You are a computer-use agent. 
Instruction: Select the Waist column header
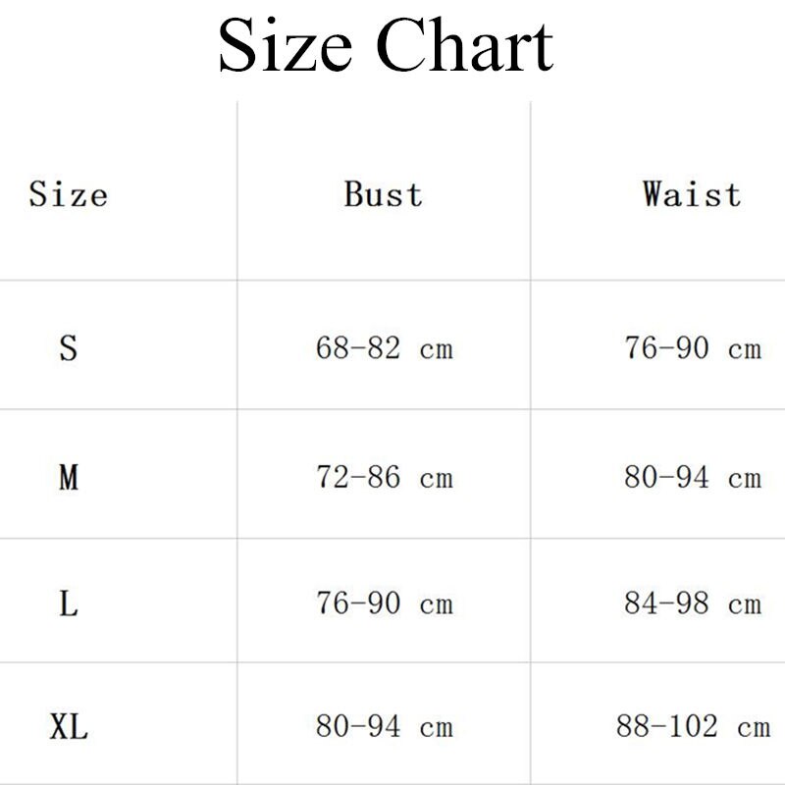[692, 194]
